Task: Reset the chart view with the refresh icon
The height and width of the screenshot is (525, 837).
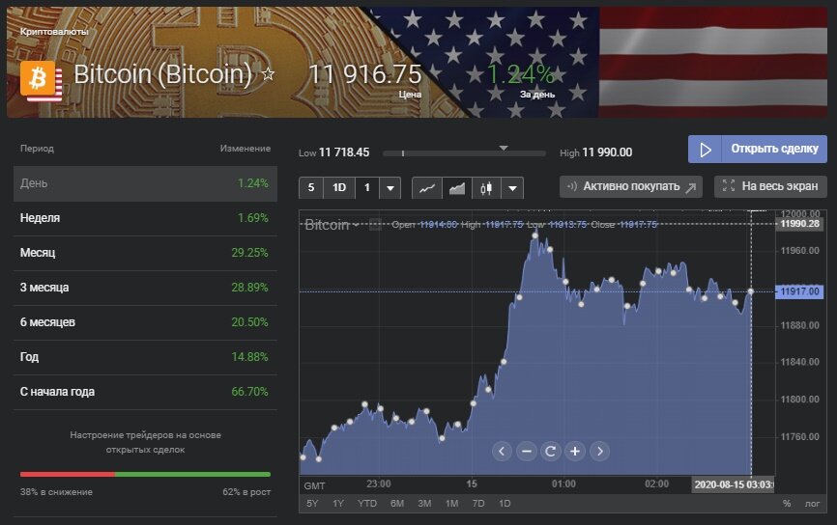Action: coord(551,451)
